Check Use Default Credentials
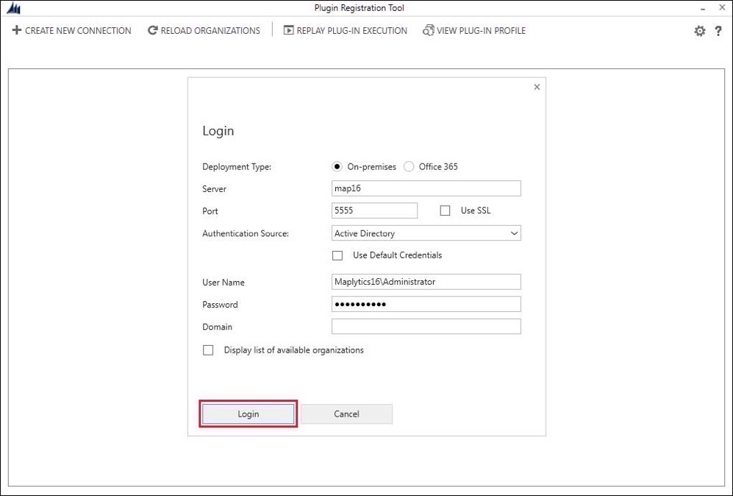733x496 pixels. pos(337,255)
